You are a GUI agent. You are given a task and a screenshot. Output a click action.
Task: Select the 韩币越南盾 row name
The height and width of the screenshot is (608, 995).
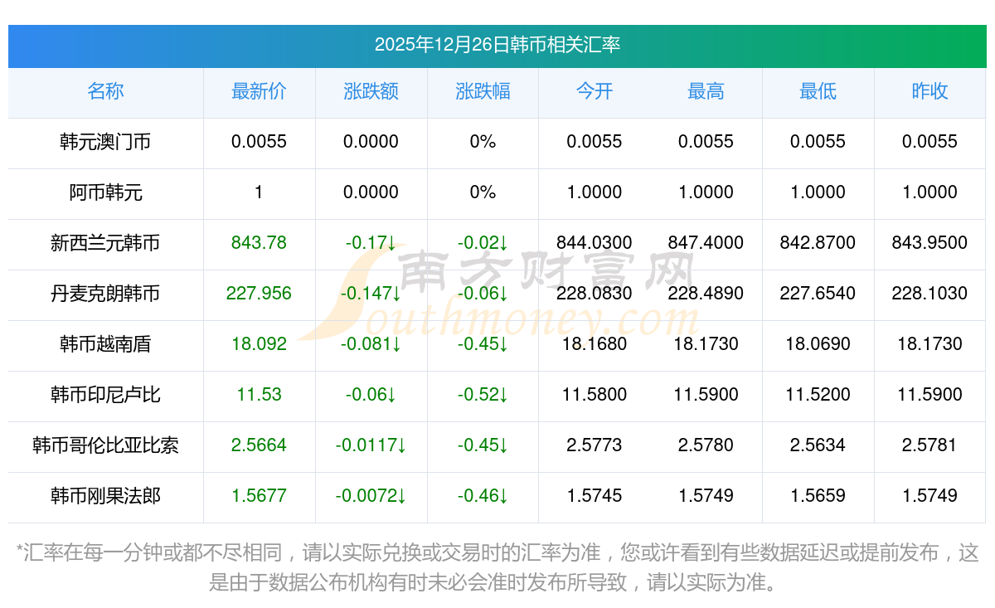(105, 344)
